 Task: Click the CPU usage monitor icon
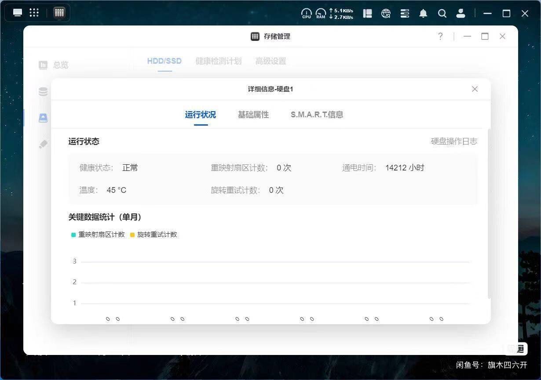coord(307,13)
